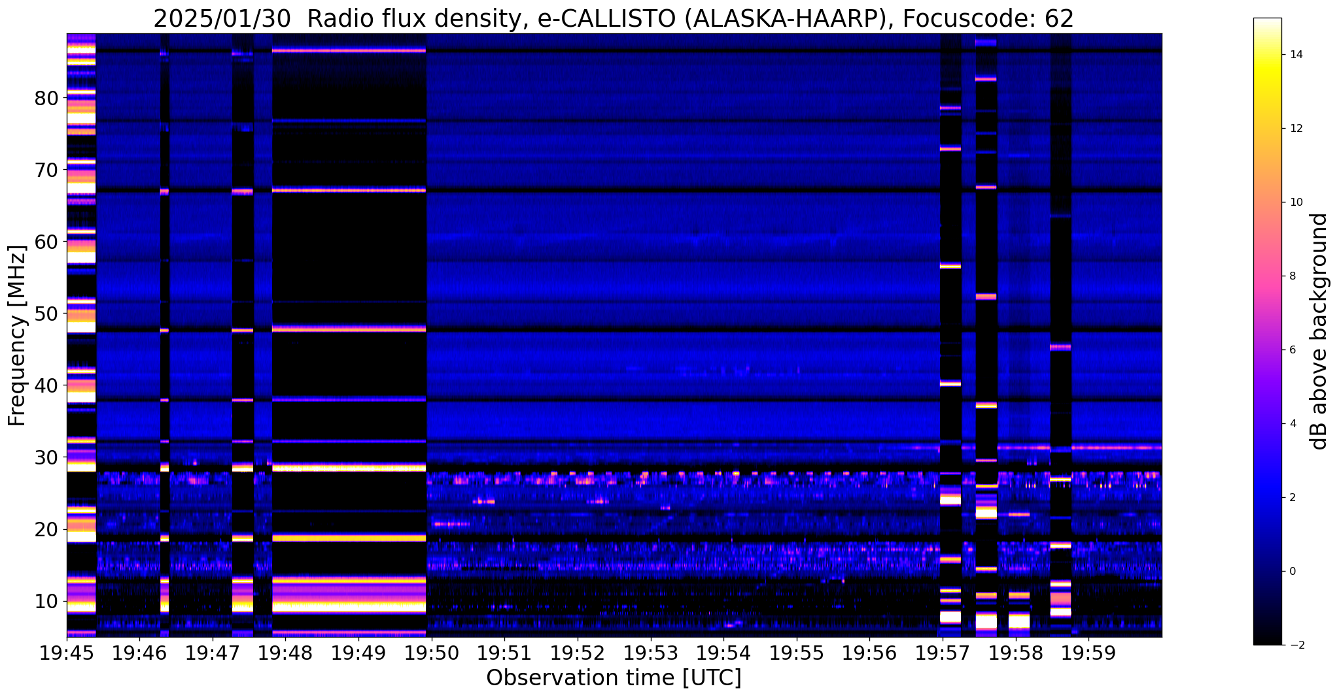Screen dimensions: 1339x697
Task: Click the 19:59 time tick label
Action: pos(1088,653)
